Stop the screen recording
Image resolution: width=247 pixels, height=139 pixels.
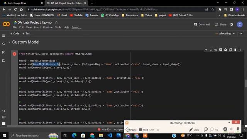coord(149,130)
